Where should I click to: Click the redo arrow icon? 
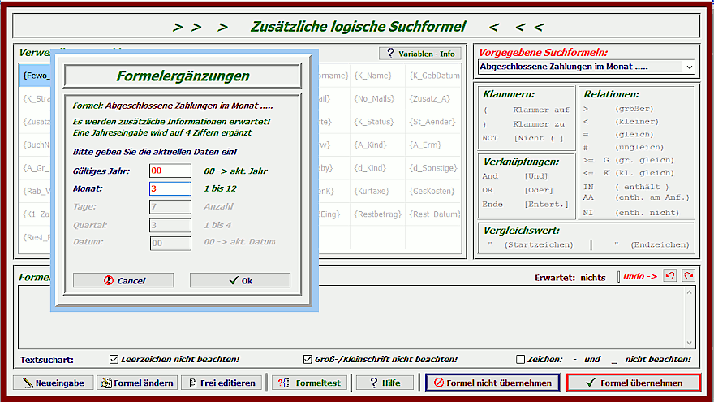688,277
